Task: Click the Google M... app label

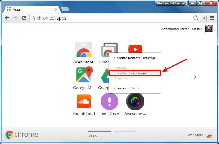Action: [x=84, y=88]
